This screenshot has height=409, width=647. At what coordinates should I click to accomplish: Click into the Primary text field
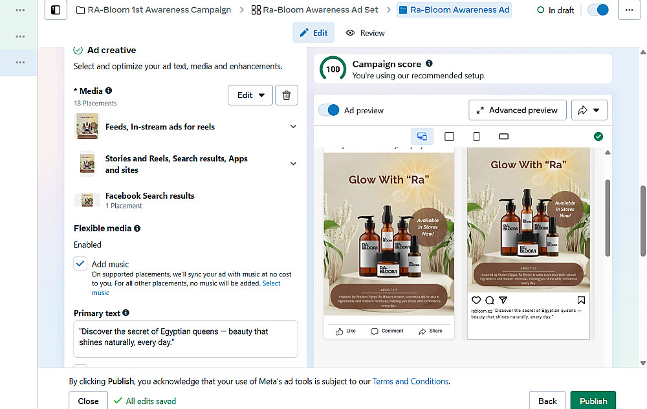[x=186, y=339]
